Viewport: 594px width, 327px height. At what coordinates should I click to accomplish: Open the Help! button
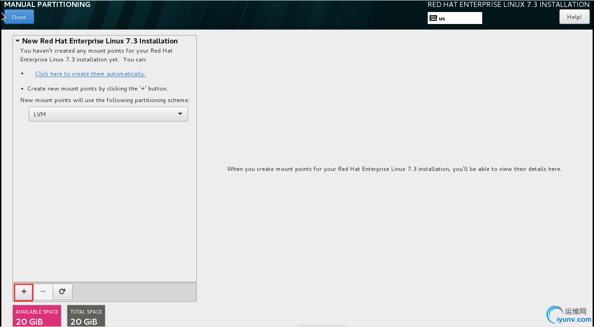(574, 17)
